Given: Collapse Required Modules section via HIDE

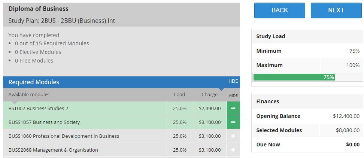Looking at the screenshot, I should point(233,81).
